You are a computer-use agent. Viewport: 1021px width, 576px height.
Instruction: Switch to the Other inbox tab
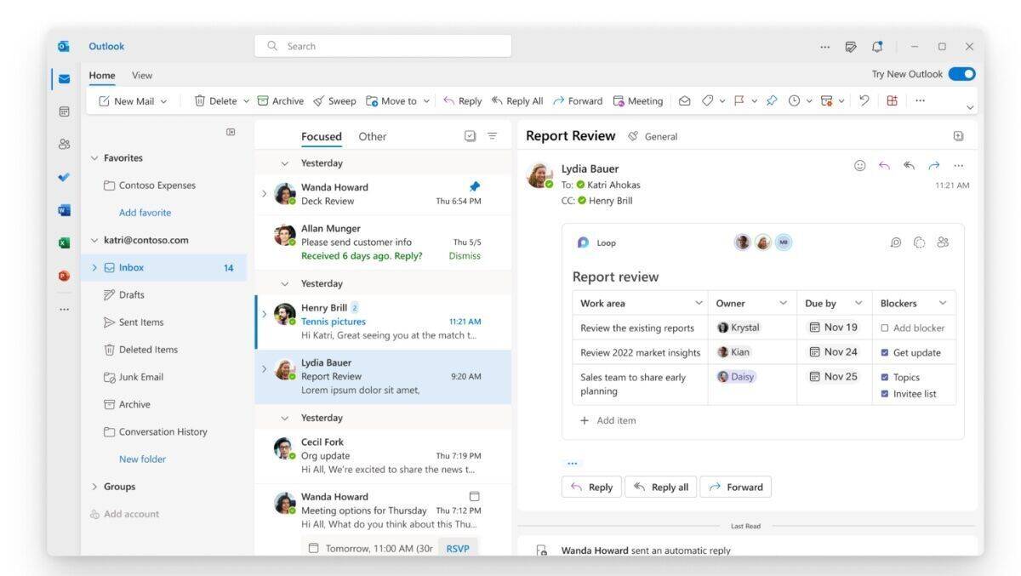coord(372,136)
